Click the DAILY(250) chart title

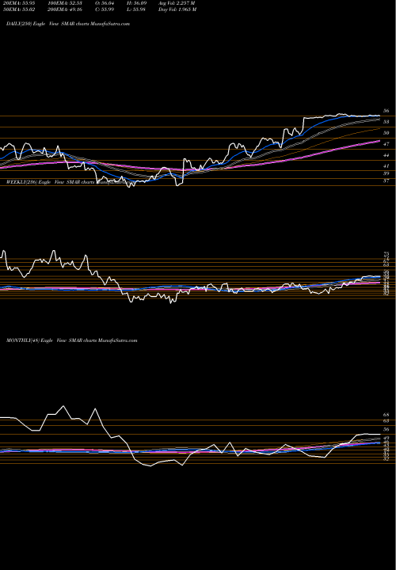coord(68,24)
